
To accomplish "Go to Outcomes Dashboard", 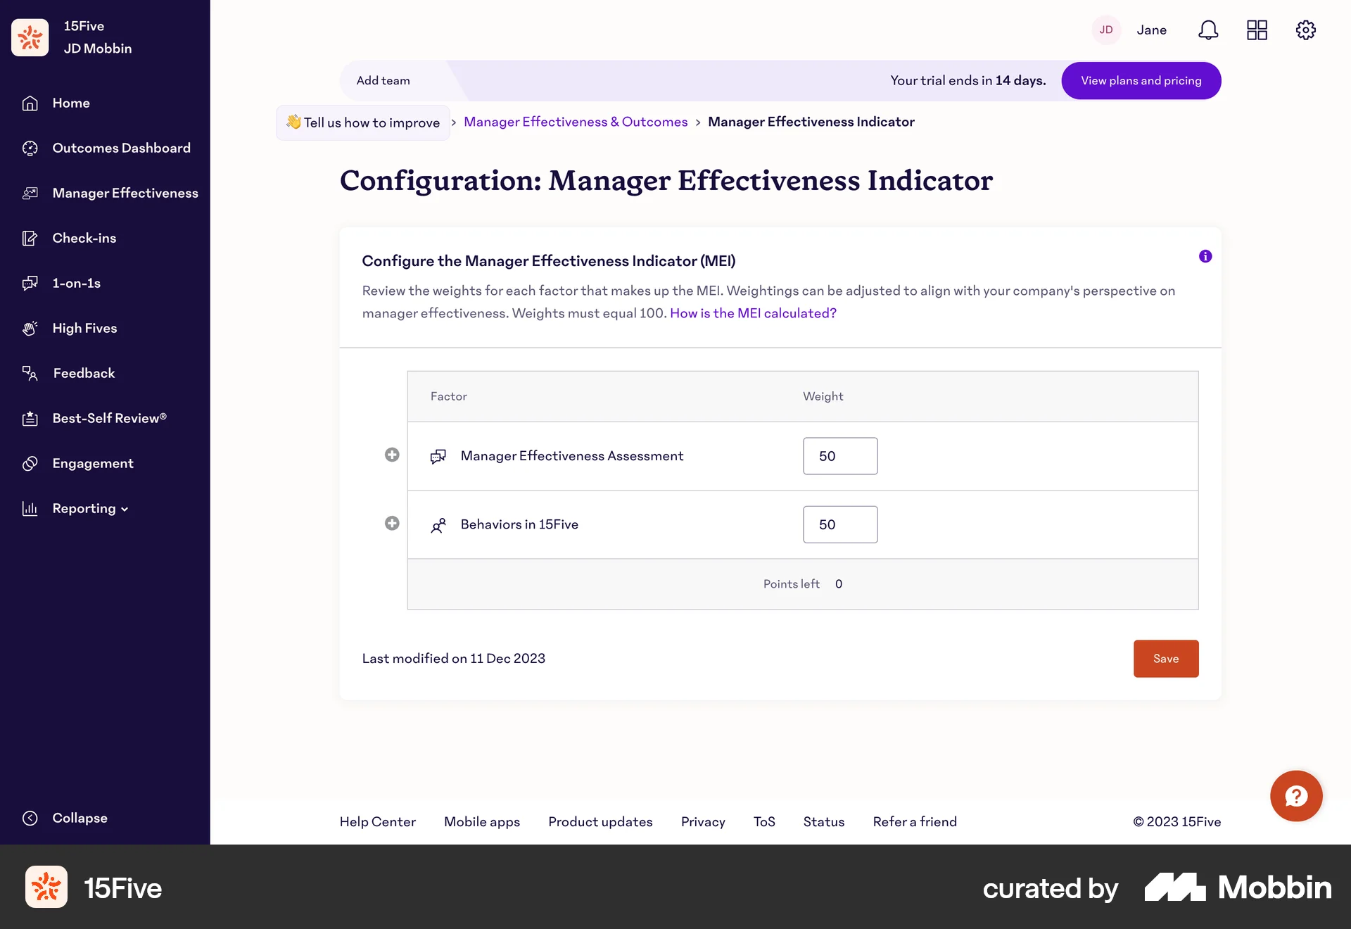I will click(121, 148).
